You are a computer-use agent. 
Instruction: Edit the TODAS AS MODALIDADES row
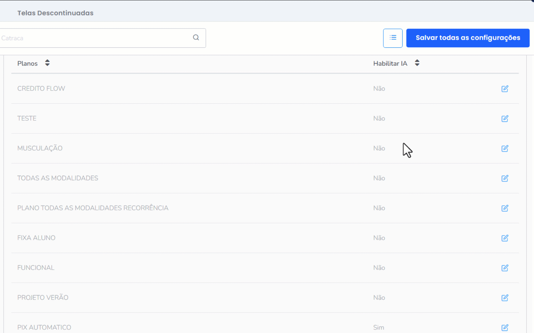[x=505, y=178]
